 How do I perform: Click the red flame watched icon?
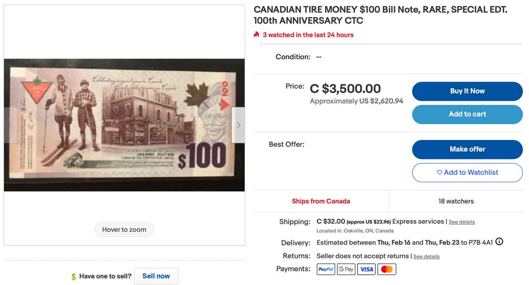[x=257, y=35]
